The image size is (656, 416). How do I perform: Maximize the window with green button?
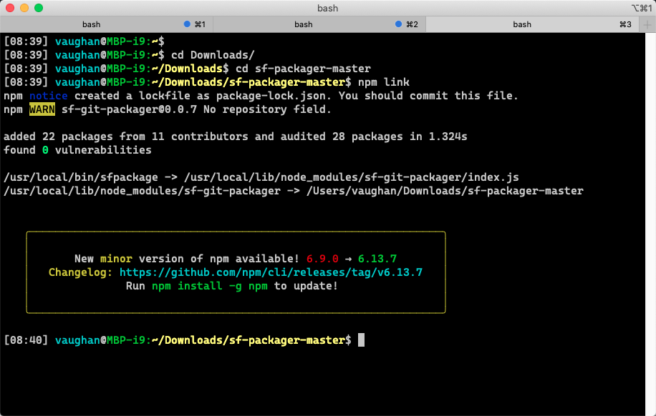click(39, 8)
